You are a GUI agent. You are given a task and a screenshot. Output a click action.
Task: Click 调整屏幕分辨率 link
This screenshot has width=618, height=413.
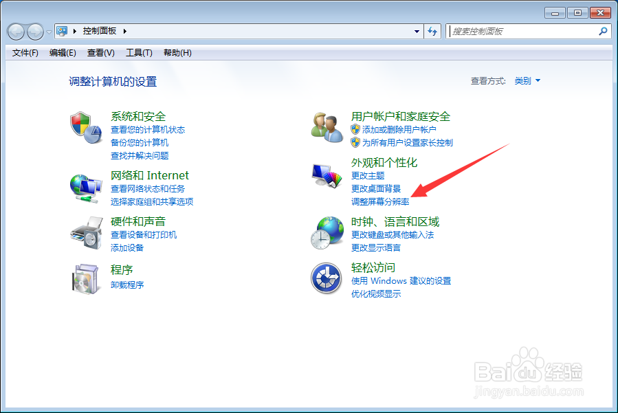click(380, 202)
